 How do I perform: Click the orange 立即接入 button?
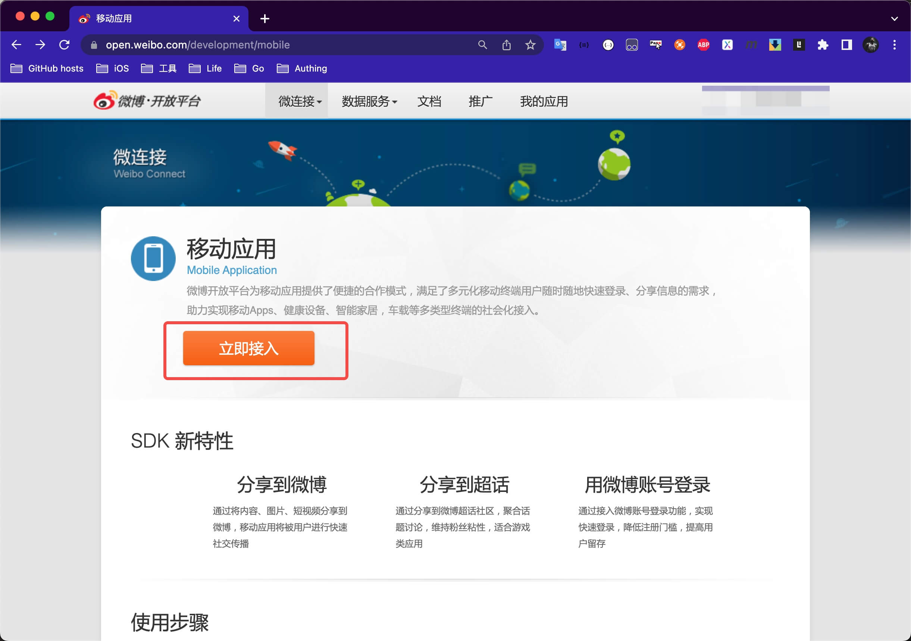(x=248, y=348)
